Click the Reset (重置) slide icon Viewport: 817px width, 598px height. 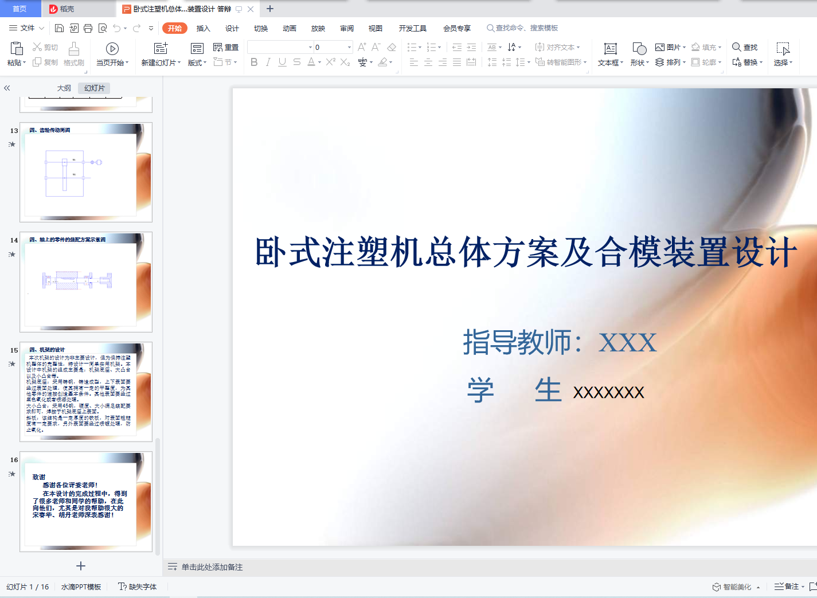(x=226, y=47)
